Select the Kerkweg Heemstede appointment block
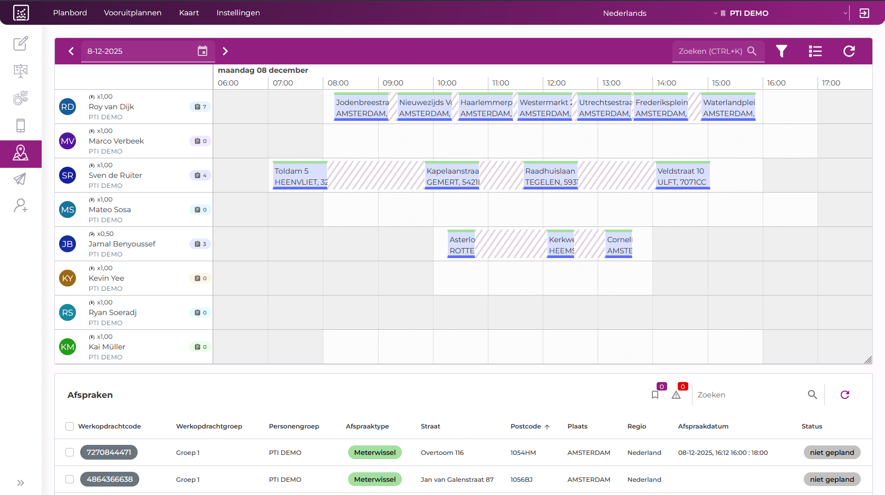This screenshot has width=885, height=495. pos(561,244)
